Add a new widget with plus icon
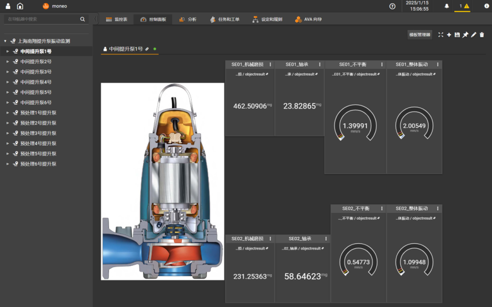This screenshot has width=492, height=307. click(449, 35)
